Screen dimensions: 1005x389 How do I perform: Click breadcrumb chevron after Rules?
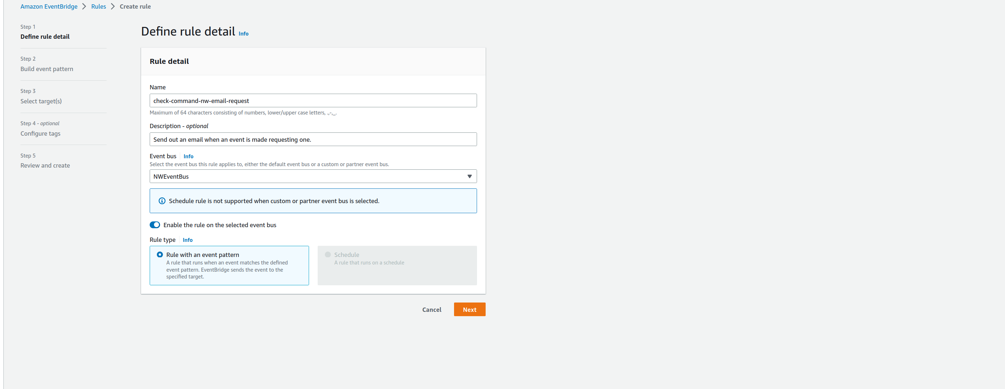pyautogui.click(x=113, y=6)
